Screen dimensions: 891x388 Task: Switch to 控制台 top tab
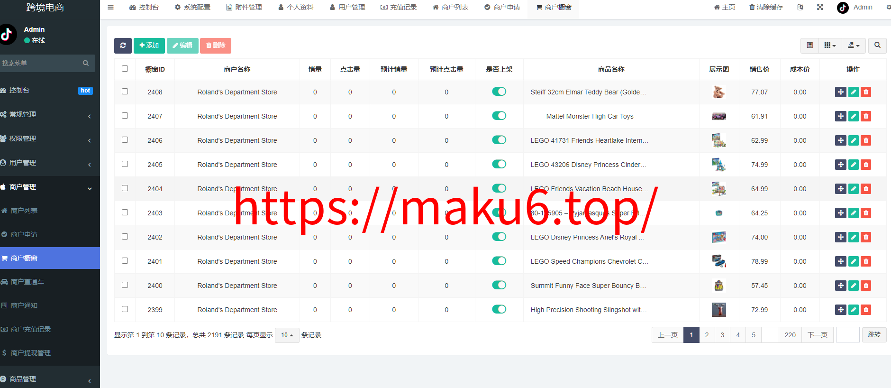(x=144, y=7)
